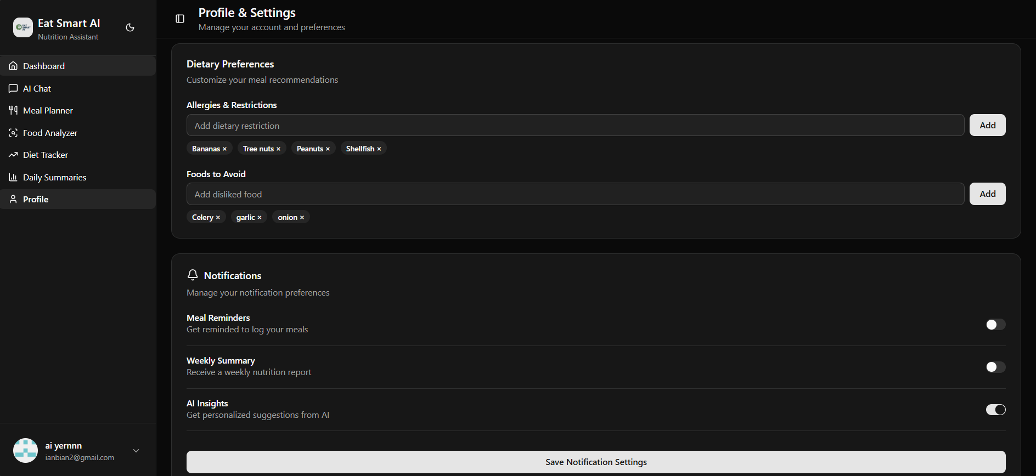Focus the Add disliked food field

click(575, 194)
